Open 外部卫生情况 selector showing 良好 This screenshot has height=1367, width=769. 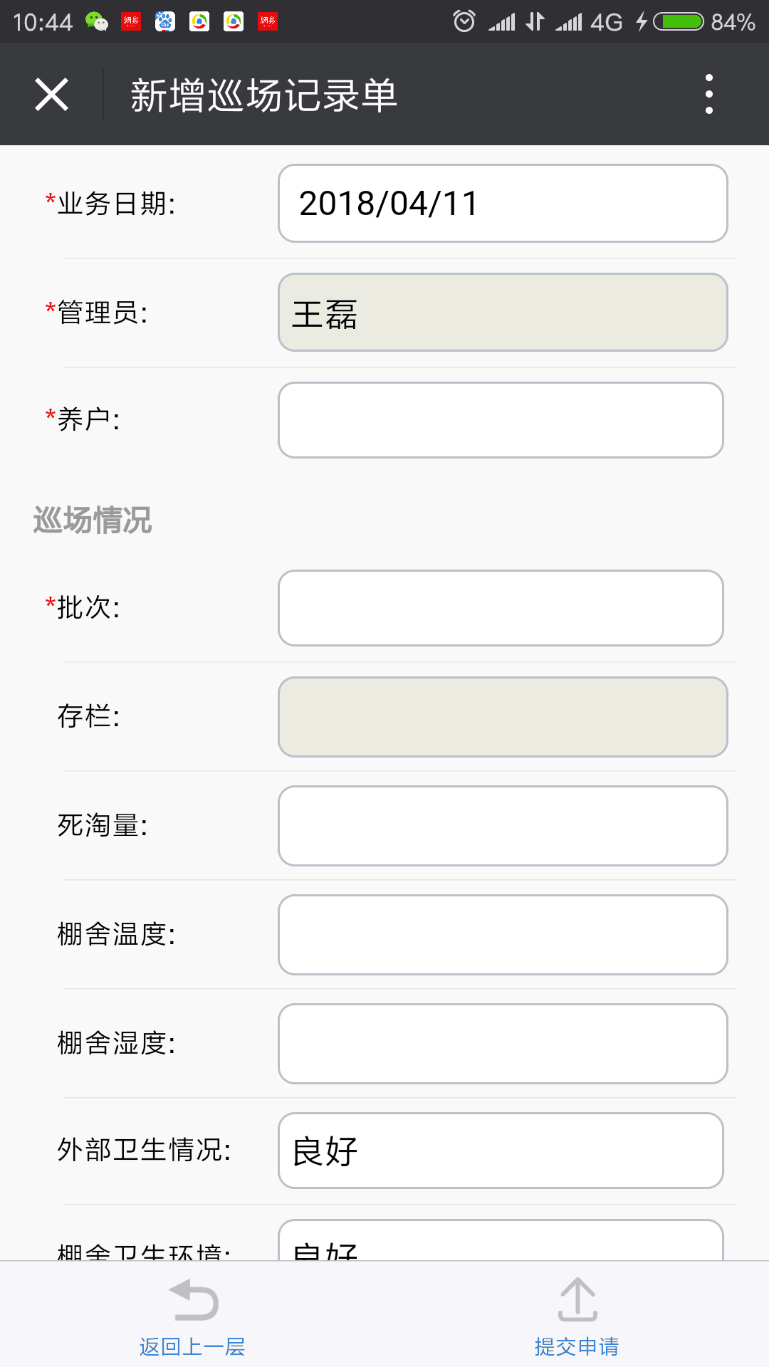pyautogui.click(x=501, y=1151)
